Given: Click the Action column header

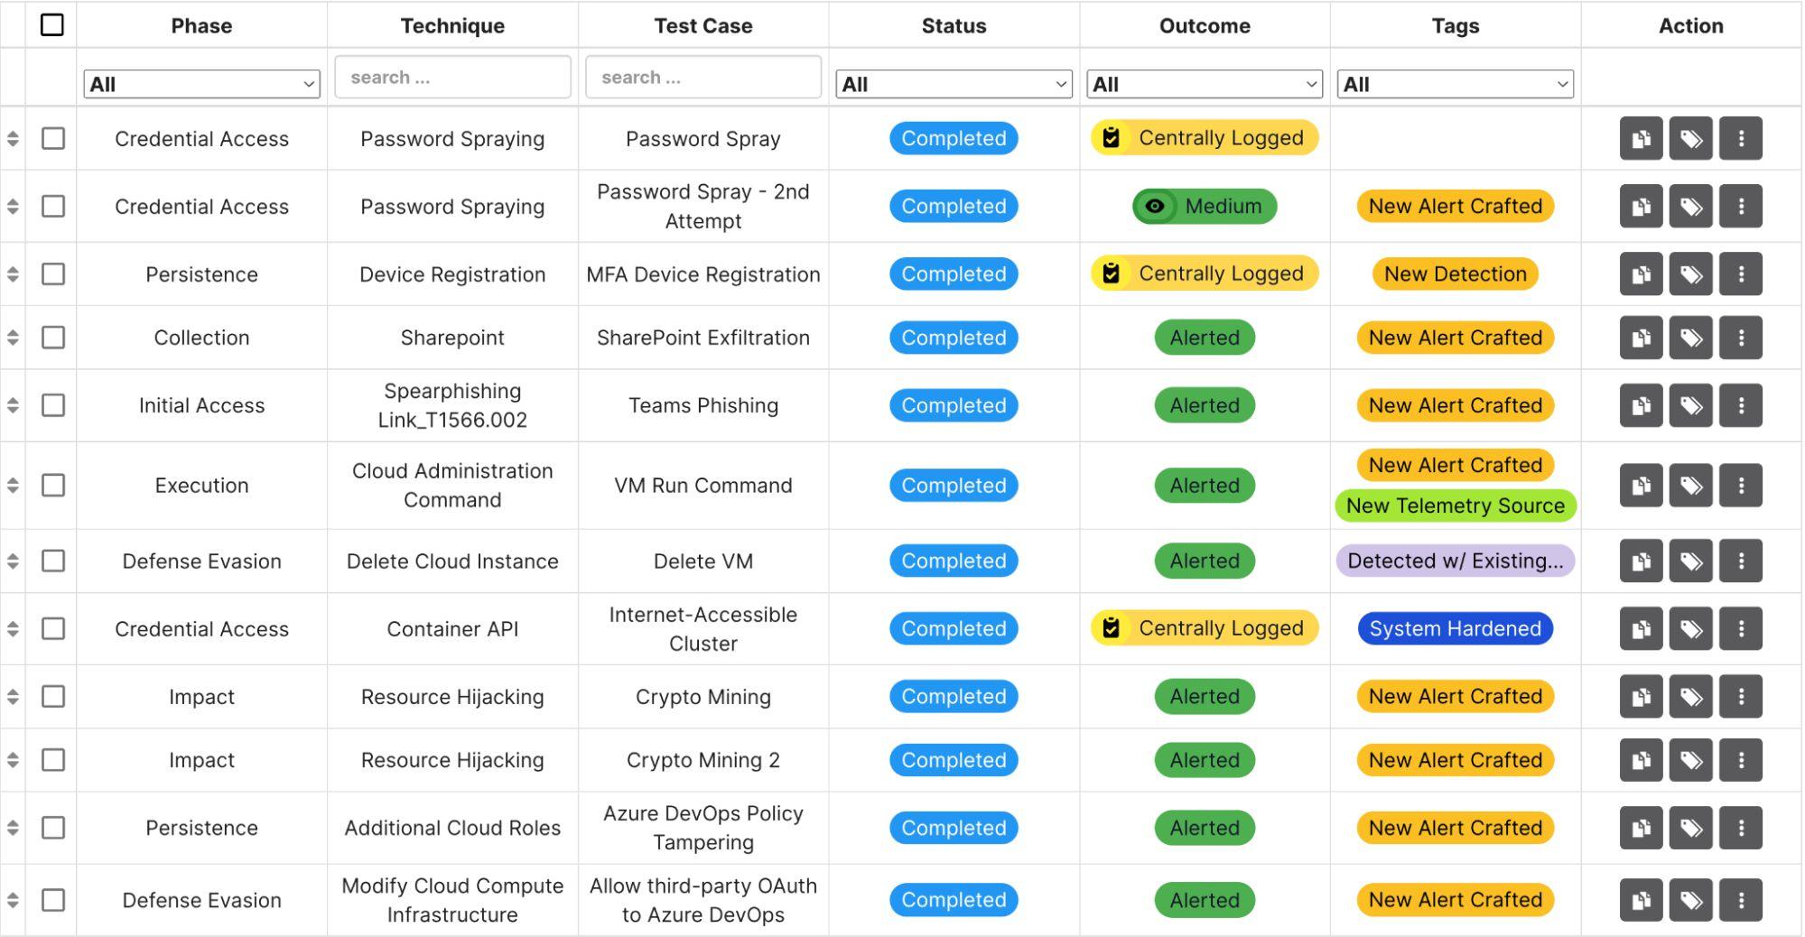Looking at the screenshot, I should 1690,25.
